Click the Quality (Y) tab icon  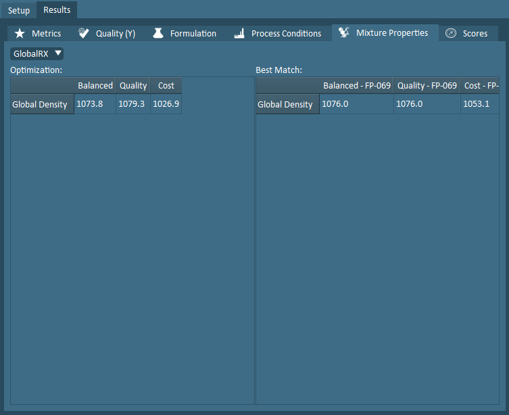[84, 33]
